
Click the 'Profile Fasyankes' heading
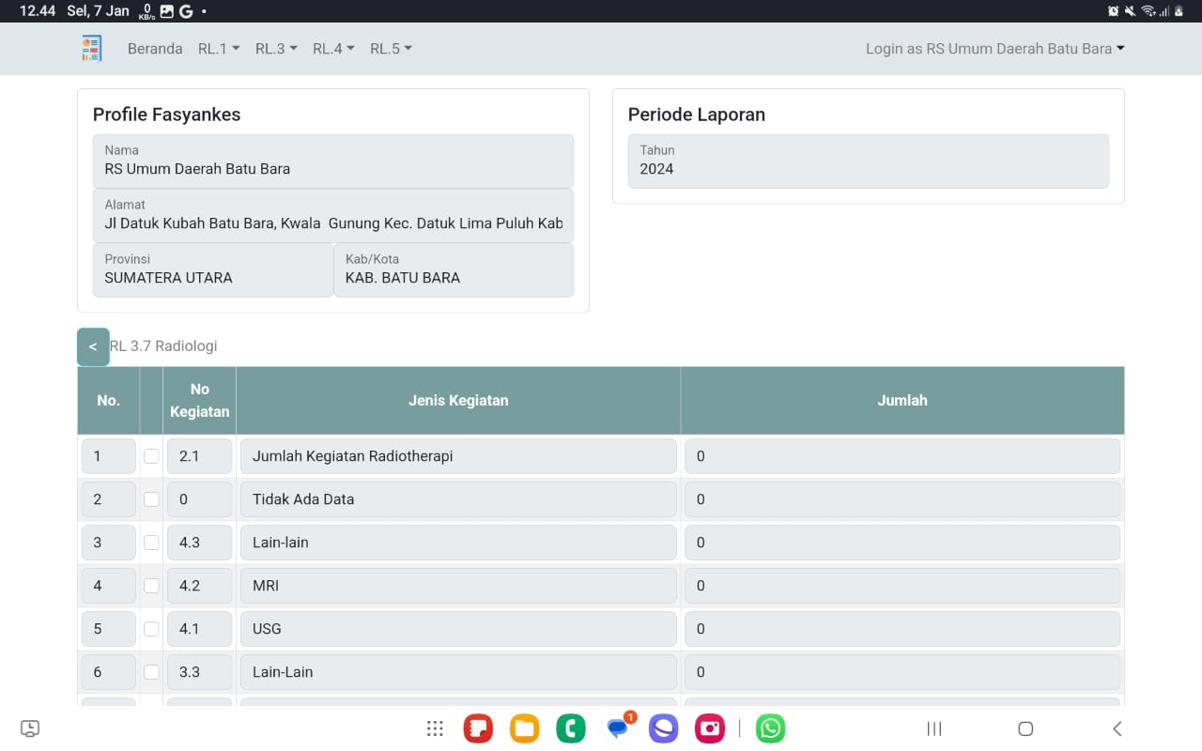point(166,115)
